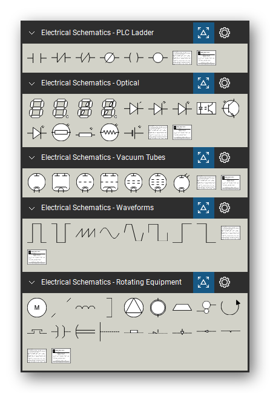Choose the pentode tube with three grids
The height and width of the screenshot is (393, 270).
point(158,183)
